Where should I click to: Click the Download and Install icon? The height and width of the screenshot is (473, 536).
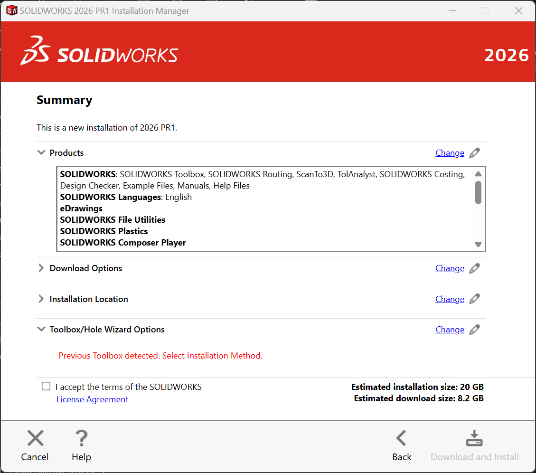tap(474, 438)
